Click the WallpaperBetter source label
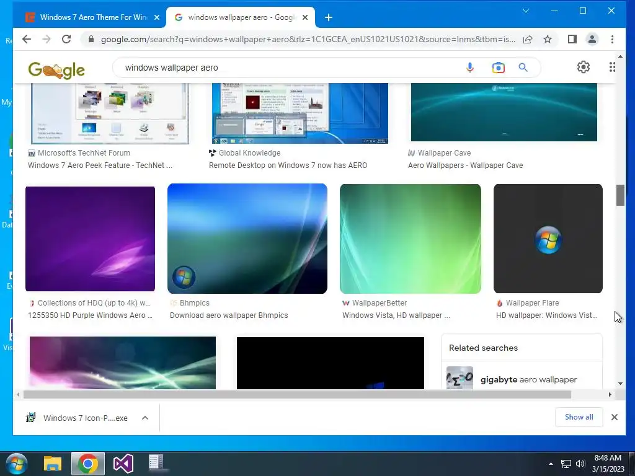635x476 pixels. 380,302
